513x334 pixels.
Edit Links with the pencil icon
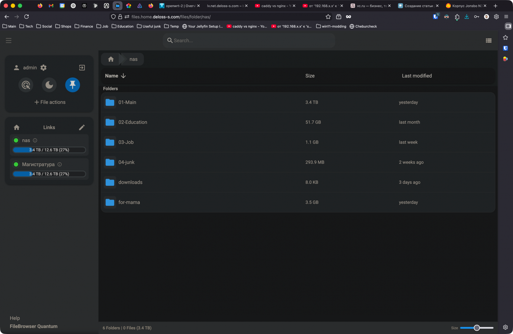[82, 127]
